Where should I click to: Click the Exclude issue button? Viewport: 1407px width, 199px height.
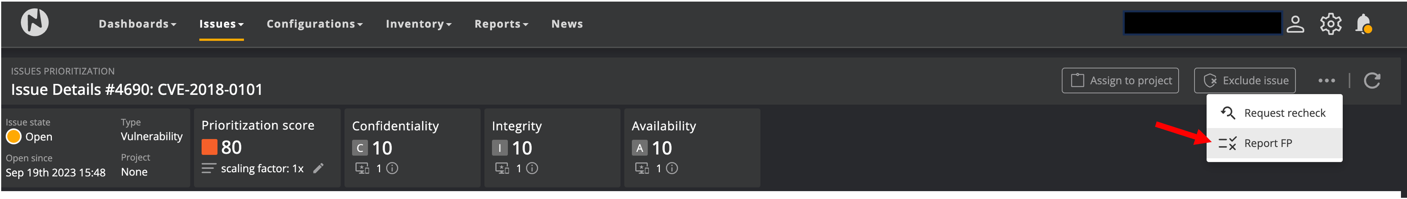[1244, 81]
